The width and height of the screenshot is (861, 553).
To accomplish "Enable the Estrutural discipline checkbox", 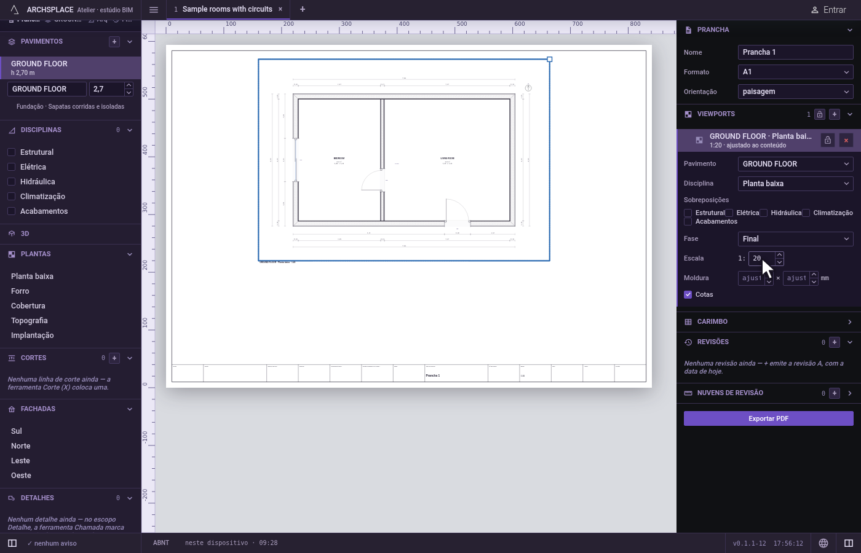I will (11, 152).
